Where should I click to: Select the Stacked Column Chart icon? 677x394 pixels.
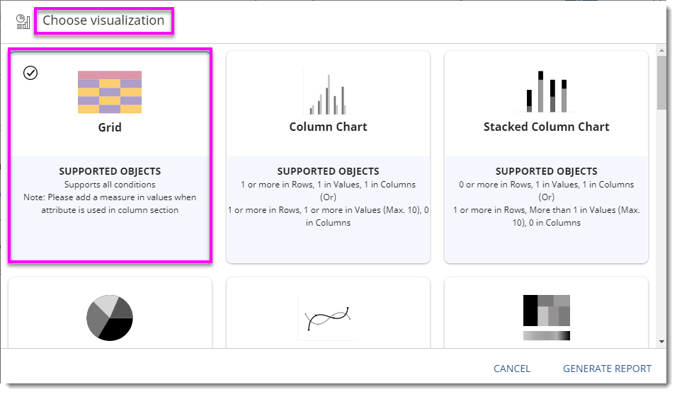(x=546, y=92)
